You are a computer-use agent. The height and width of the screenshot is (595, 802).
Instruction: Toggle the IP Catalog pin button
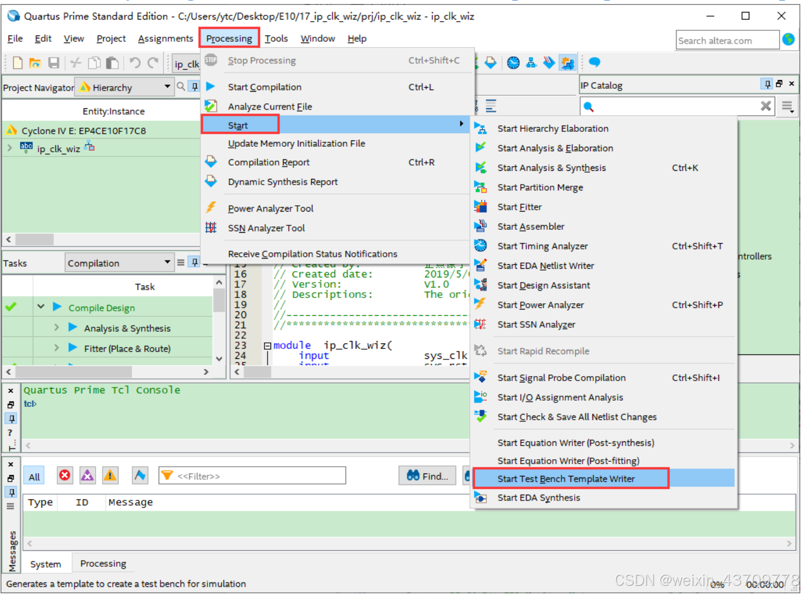pos(768,84)
